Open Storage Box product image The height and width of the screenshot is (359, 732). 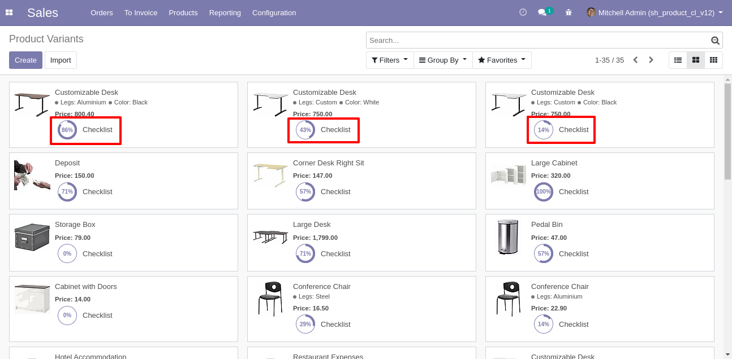[x=32, y=237]
